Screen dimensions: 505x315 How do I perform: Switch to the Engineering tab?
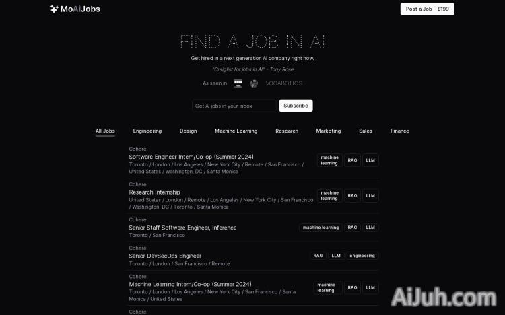pyautogui.click(x=147, y=131)
